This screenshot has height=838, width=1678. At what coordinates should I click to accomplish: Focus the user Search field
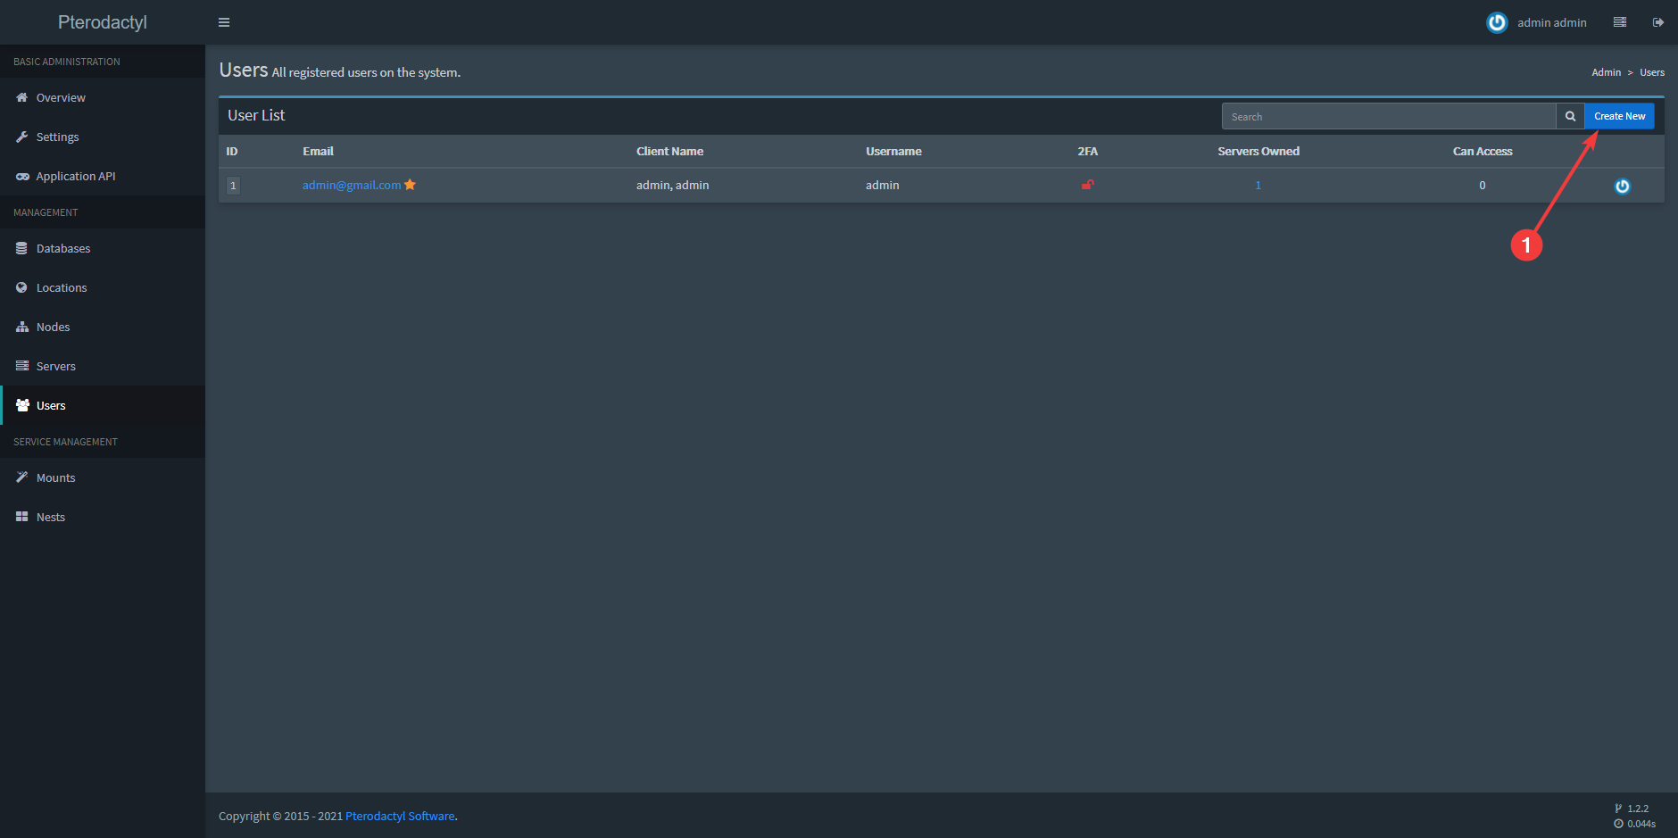pos(1389,116)
